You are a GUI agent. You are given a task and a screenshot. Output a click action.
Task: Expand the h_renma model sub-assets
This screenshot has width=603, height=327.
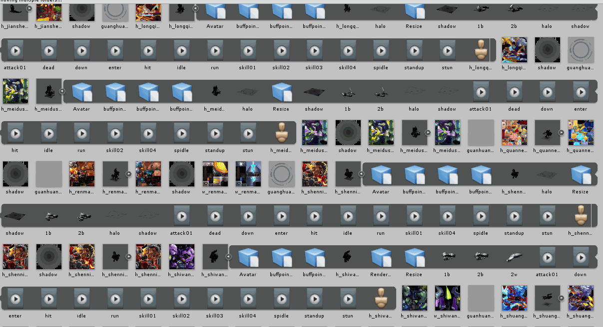pyautogui.click(x=128, y=174)
